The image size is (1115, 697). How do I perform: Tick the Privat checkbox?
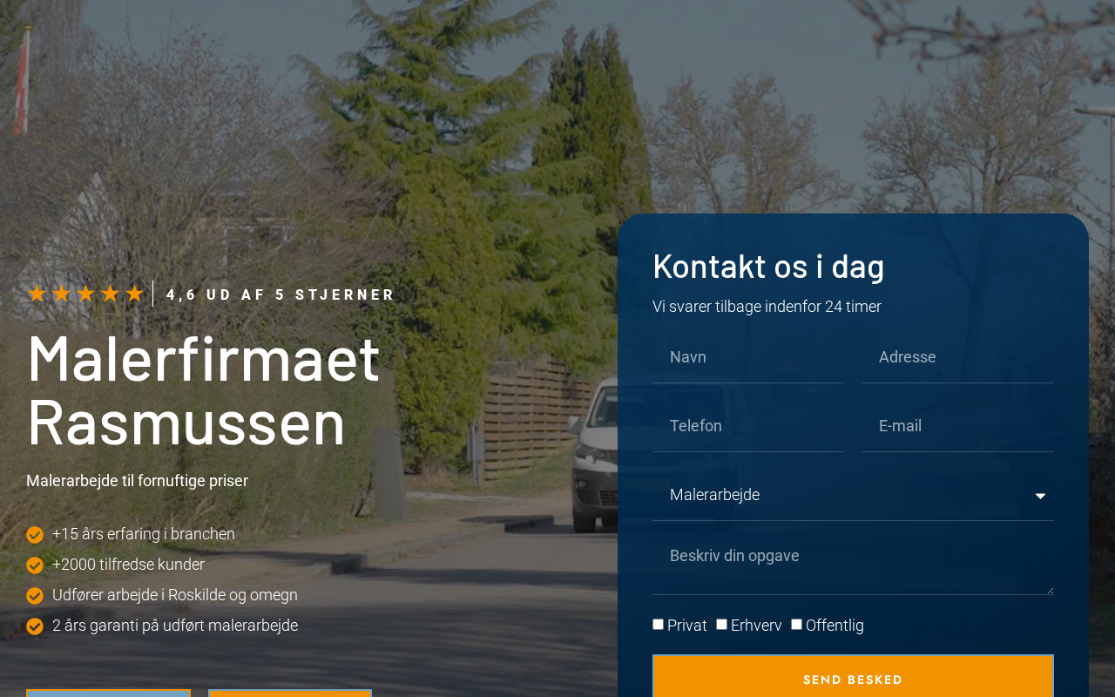pos(659,625)
